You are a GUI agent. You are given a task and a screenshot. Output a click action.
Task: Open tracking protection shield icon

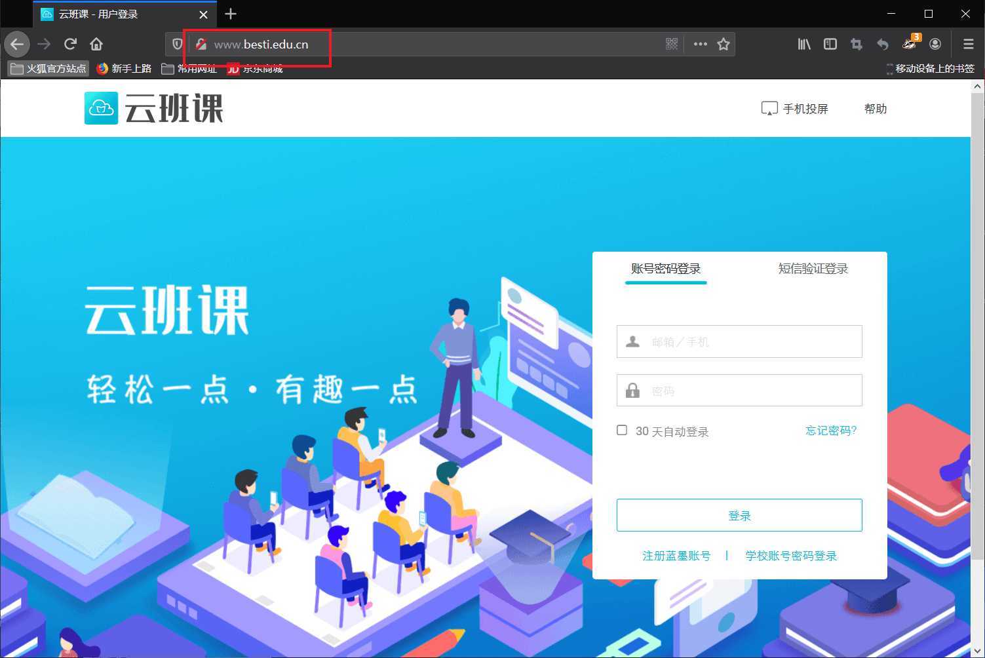click(177, 44)
